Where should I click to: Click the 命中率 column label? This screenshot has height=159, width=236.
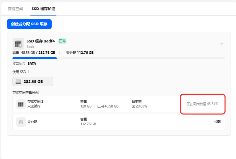pos(136,101)
